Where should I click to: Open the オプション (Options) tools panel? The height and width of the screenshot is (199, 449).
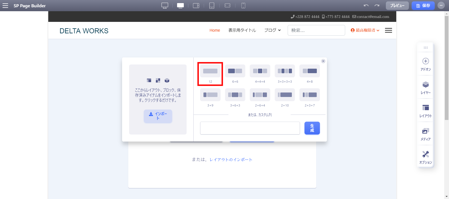425,157
